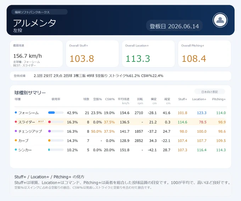
Task: Toggle the 日本向け表記 notation button
Action: point(210,92)
